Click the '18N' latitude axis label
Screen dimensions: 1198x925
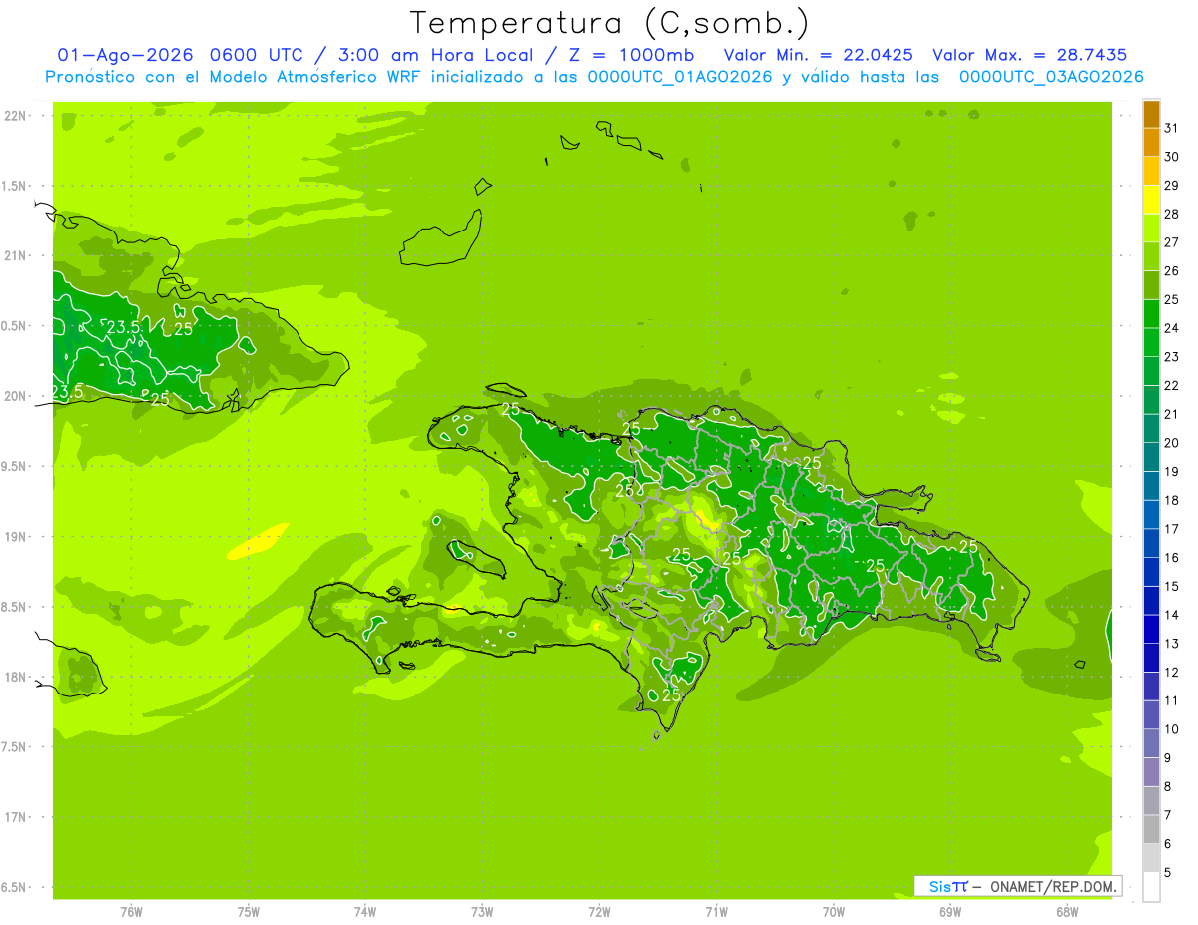coord(16,677)
